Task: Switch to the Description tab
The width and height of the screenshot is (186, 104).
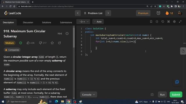Action: (8, 23)
